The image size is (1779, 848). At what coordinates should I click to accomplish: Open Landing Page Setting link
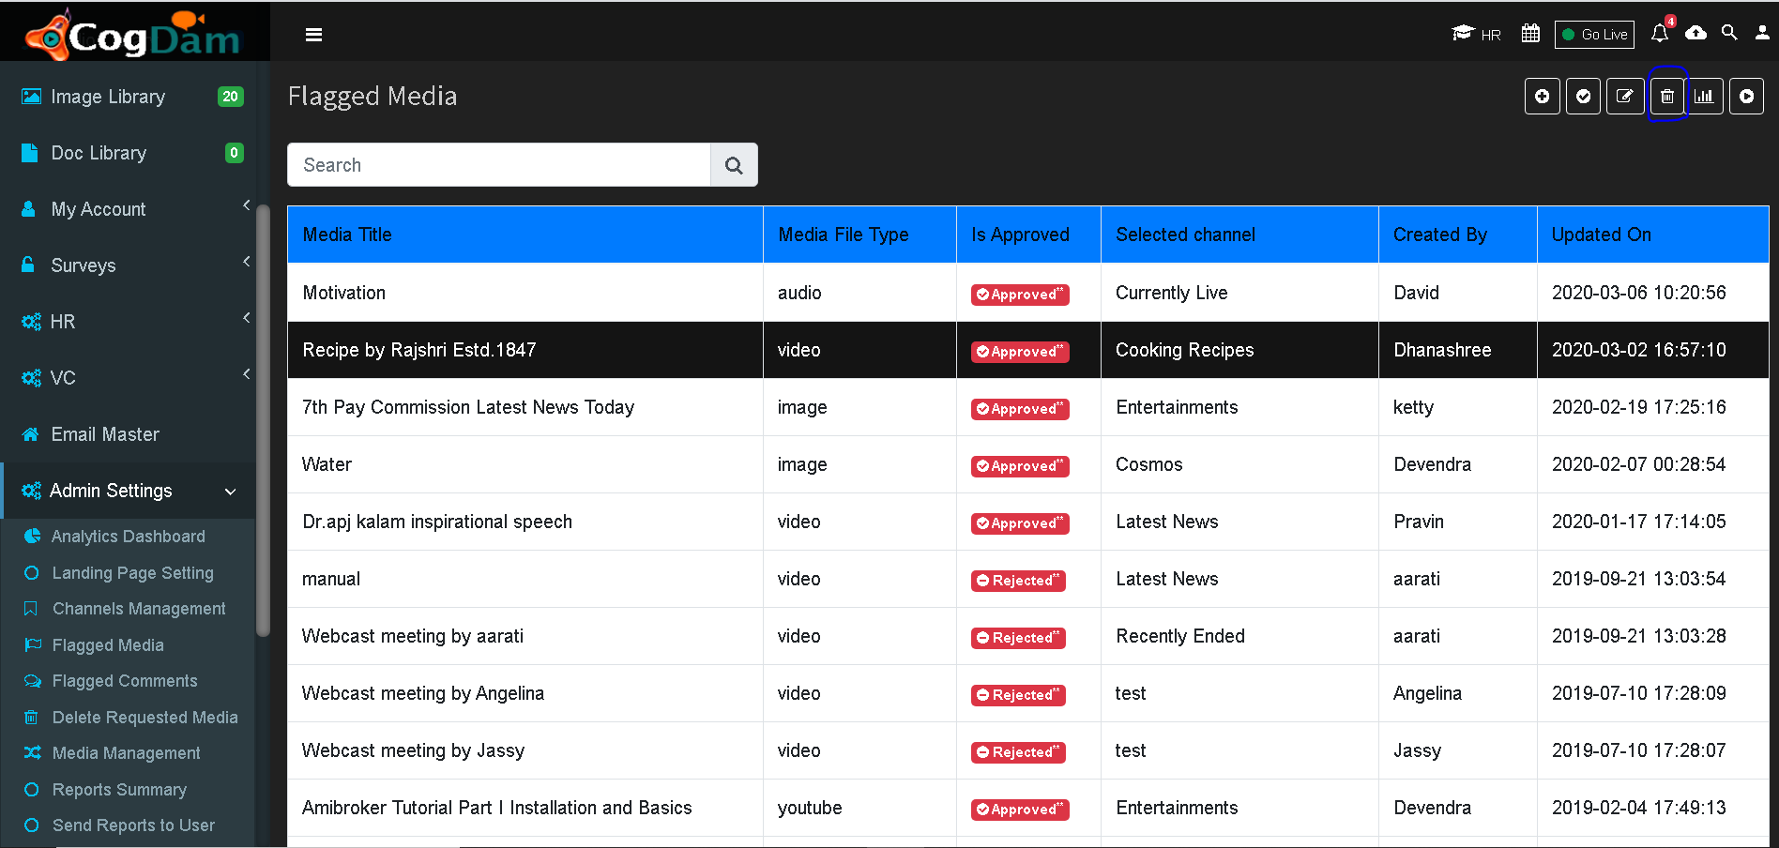(x=132, y=573)
